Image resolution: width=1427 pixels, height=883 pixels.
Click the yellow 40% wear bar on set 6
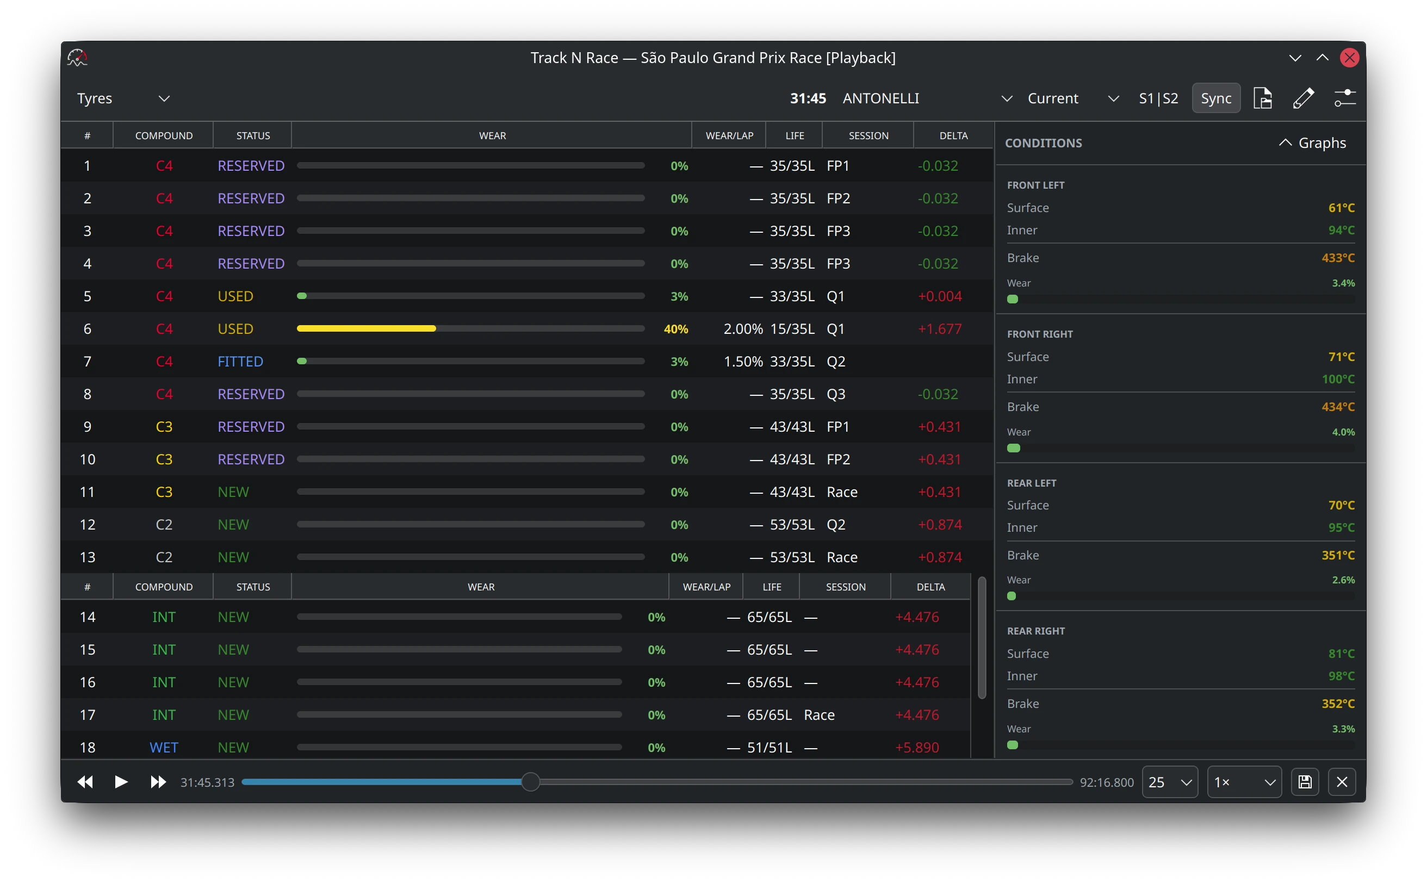[366, 329]
